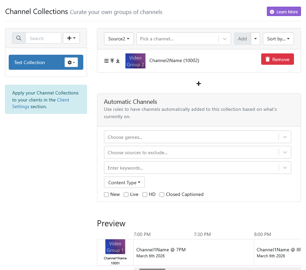Open Test Collection gear settings menu
The height and width of the screenshot is (270, 306).
pyautogui.click(x=71, y=62)
